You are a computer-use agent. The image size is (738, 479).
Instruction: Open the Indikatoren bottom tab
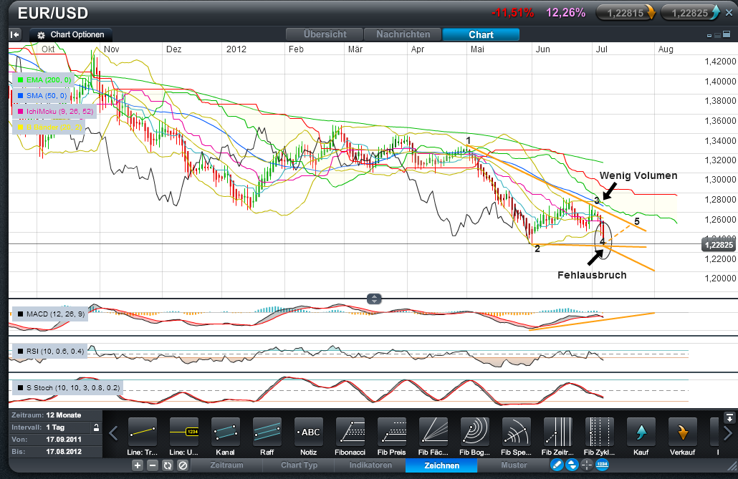point(370,465)
